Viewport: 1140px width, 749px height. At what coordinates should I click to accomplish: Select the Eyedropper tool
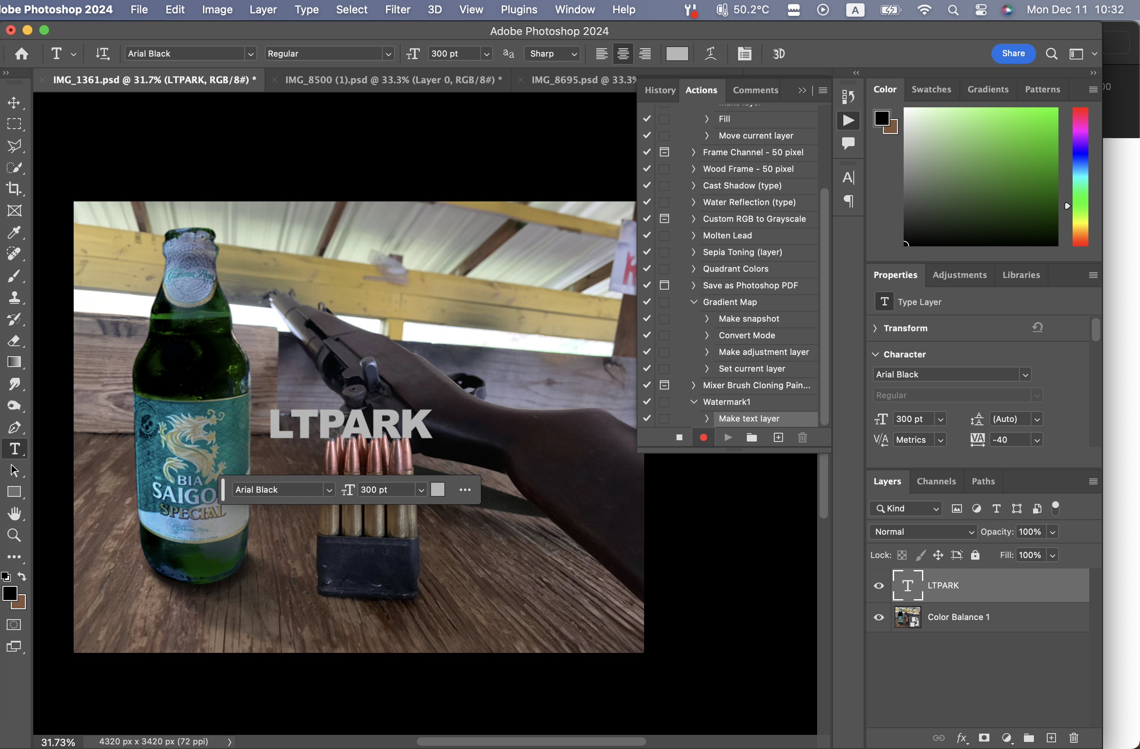pos(14,232)
